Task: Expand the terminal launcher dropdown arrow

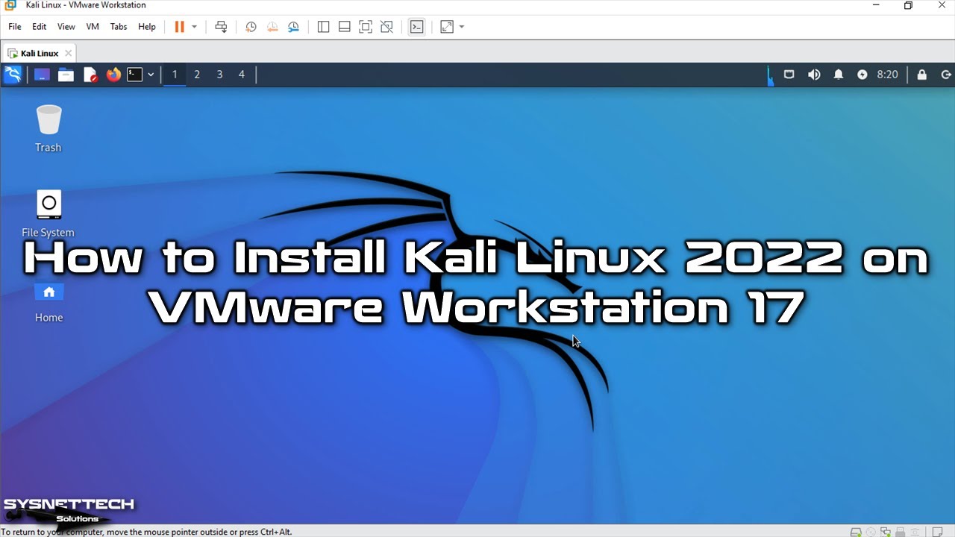Action: 151,75
